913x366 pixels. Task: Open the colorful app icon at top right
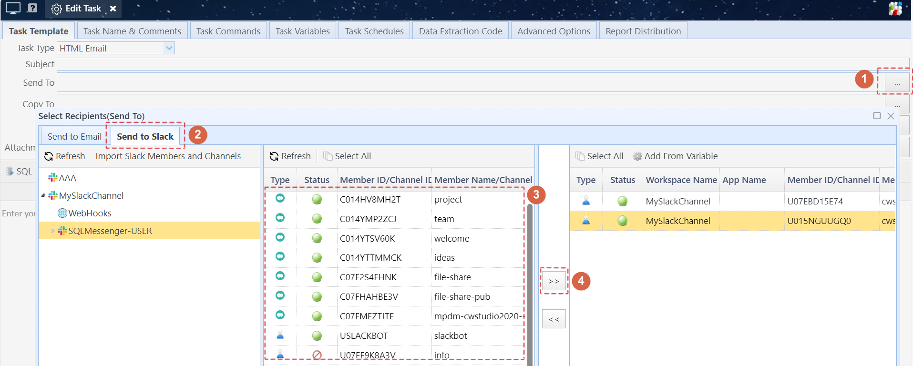point(895,9)
